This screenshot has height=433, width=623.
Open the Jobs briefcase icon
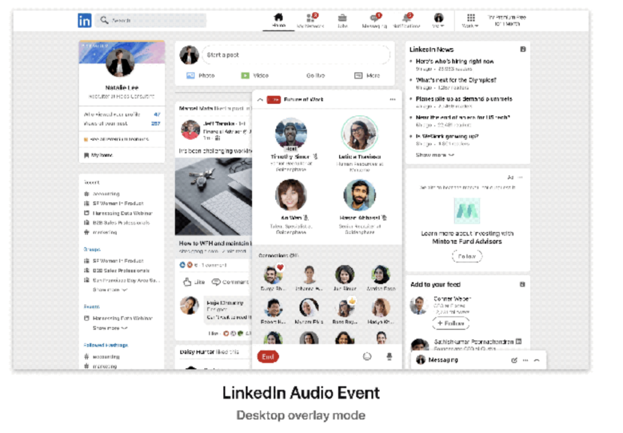[x=343, y=20]
